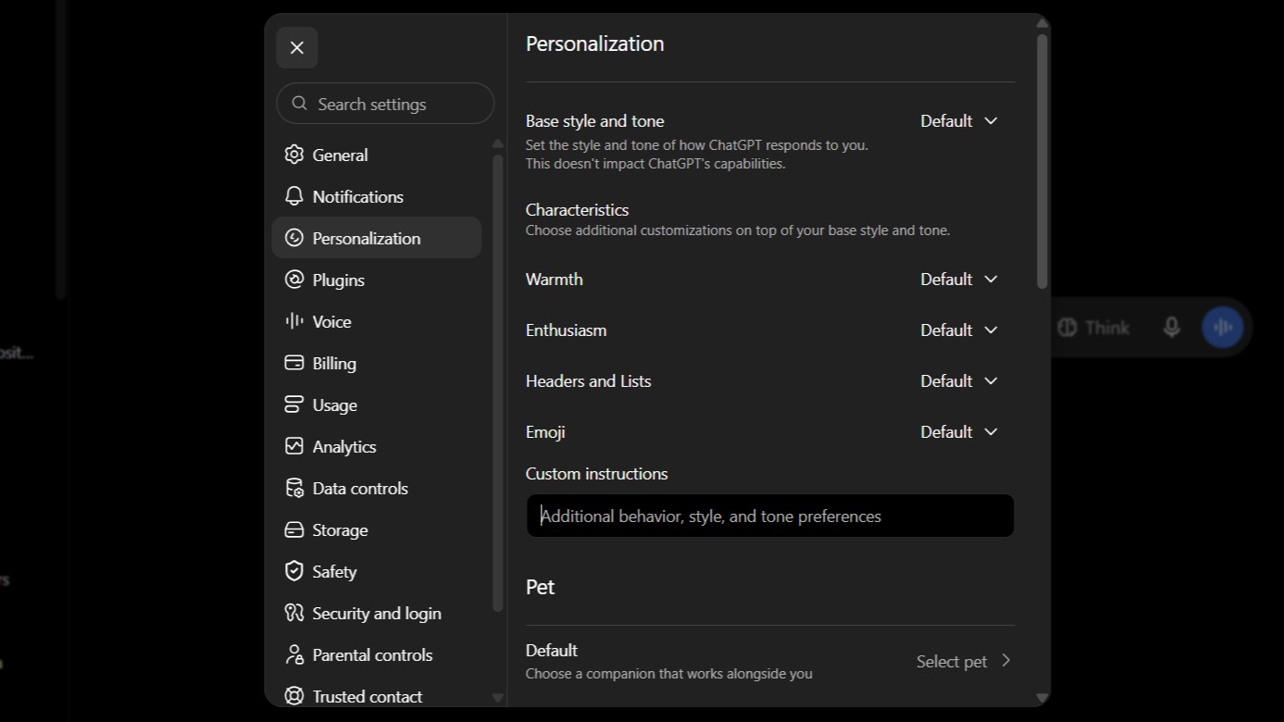Change the Emoji dropdown setting

click(959, 432)
